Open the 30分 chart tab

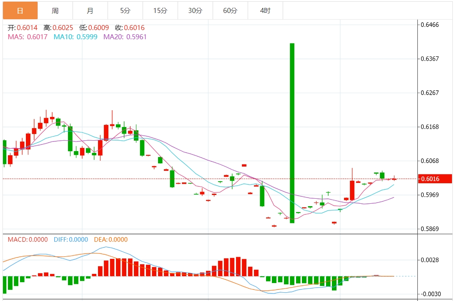pos(195,11)
